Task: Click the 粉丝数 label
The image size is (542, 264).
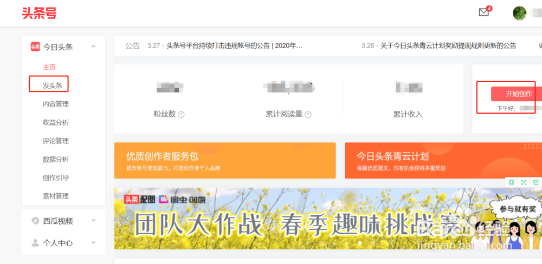Action: 165,114
